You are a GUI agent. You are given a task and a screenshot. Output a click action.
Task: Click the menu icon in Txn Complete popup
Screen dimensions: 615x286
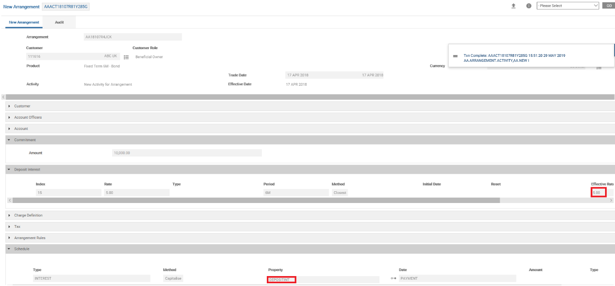(455, 56)
